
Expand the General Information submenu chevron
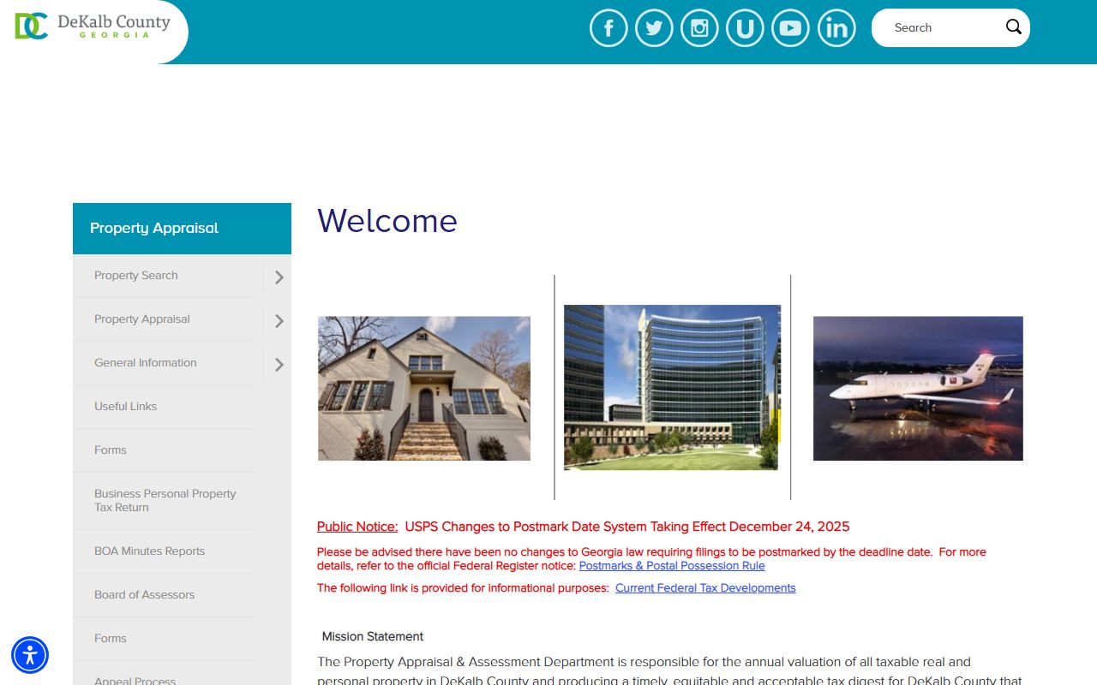279,364
